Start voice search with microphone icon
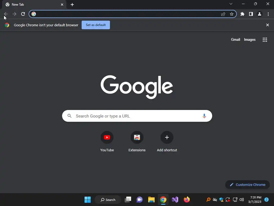Viewport: 274px width, 206px height. tap(204, 116)
